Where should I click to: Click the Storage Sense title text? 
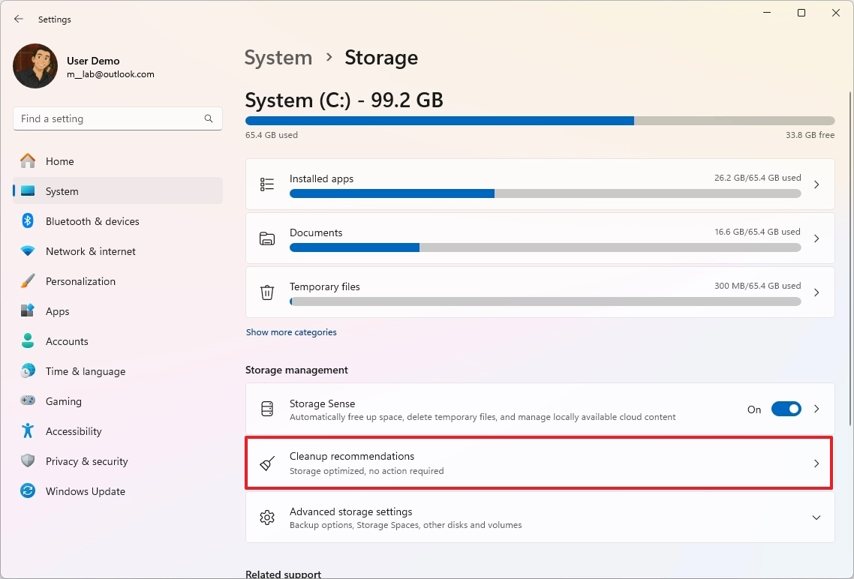click(x=323, y=403)
